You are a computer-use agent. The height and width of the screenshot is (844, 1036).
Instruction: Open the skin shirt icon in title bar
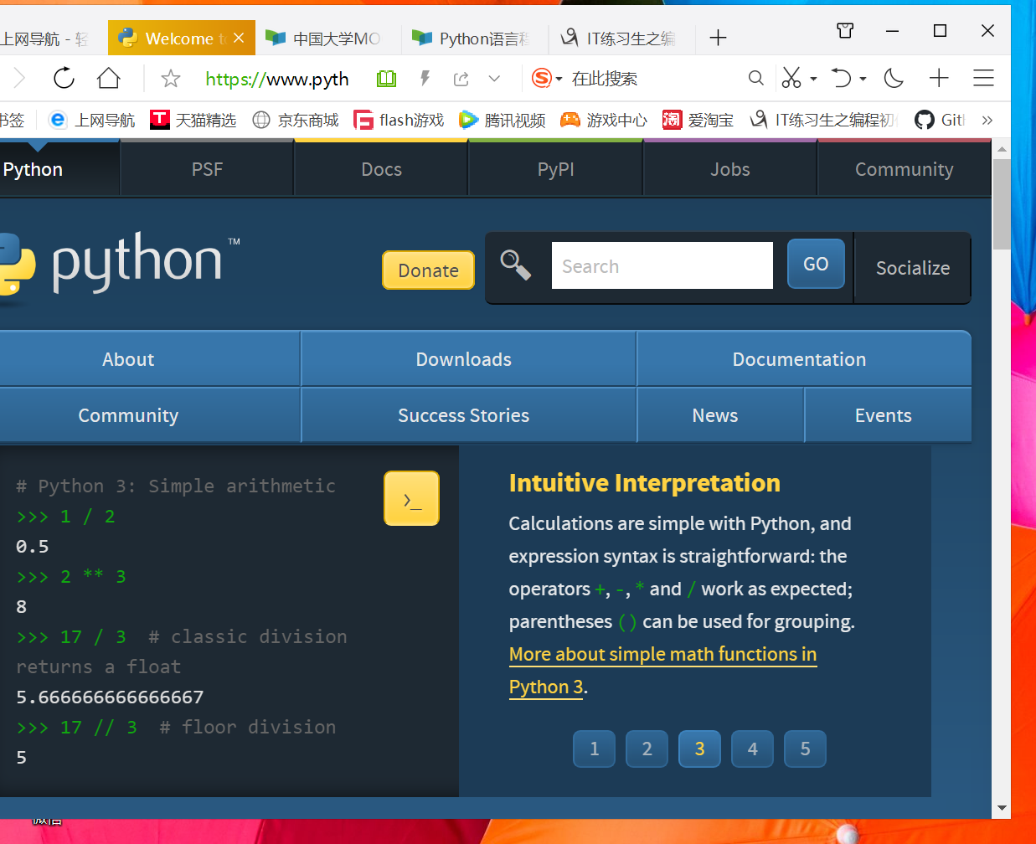point(845,31)
